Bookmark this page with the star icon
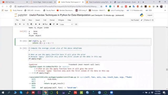The image size is (168, 95). click(x=101, y=6)
